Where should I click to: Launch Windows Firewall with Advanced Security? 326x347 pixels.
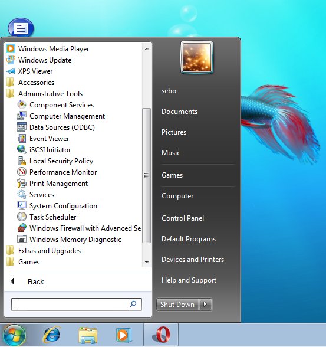(x=79, y=228)
